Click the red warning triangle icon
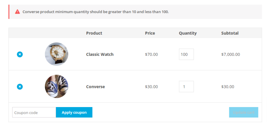 tap(17, 12)
